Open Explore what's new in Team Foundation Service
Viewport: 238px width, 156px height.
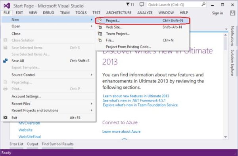(x=140, y=105)
